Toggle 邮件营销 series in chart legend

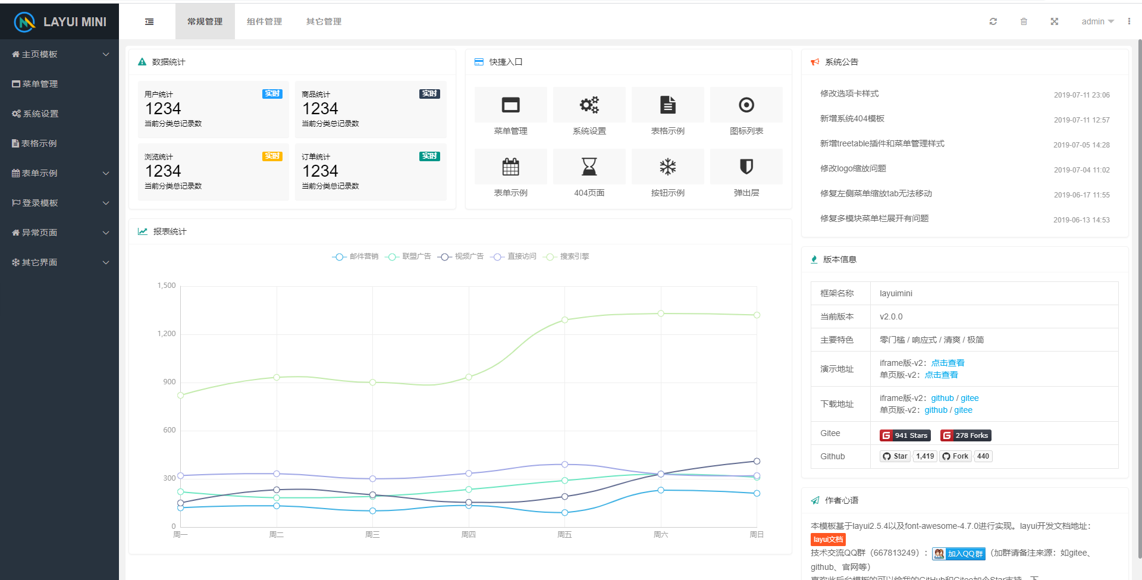coord(356,257)
